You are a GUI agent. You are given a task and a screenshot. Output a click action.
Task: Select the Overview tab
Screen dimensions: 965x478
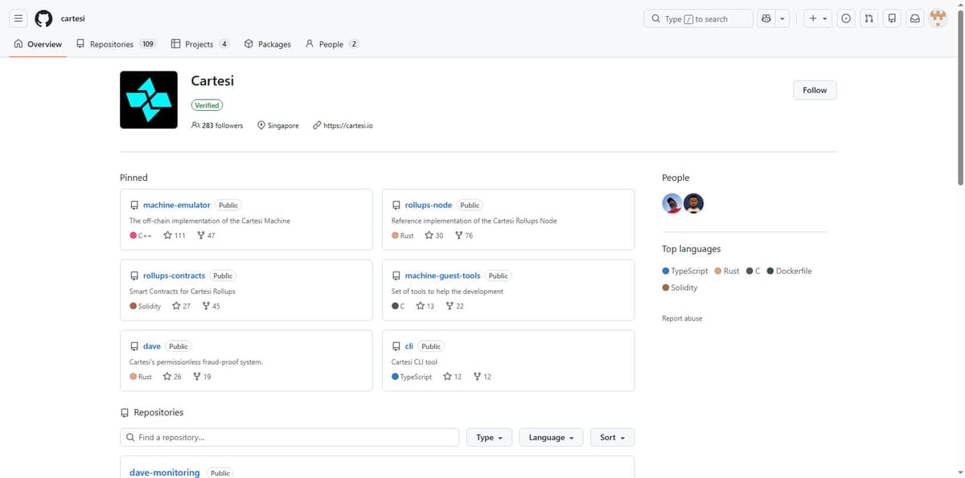pyautogui.click(x=38, y=44)
